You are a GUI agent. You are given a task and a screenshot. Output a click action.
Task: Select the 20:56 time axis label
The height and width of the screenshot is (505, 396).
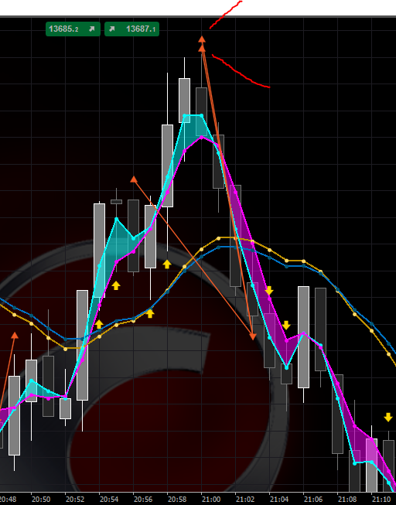tap(143, 500)
